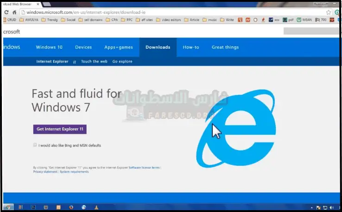Open the Software license terms link
This screenshot has width=342, height=212.
[144, 167]
